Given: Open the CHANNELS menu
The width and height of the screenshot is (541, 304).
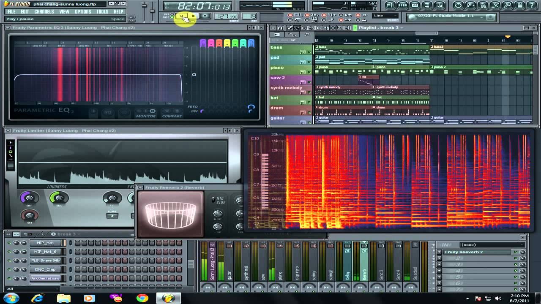Looking at the screenshot, I should tap(44, 11).
